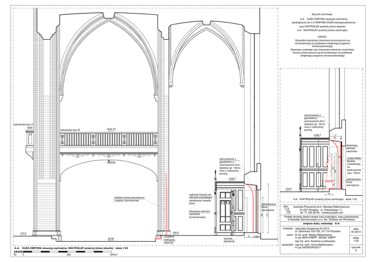Click the 'Rysunki (od lewej)' heading
The image size is (371, 262).
[x=324, y=15]
